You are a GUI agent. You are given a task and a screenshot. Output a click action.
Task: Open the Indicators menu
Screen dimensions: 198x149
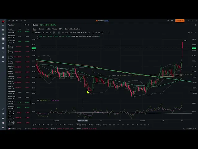[x=37, y=33]
